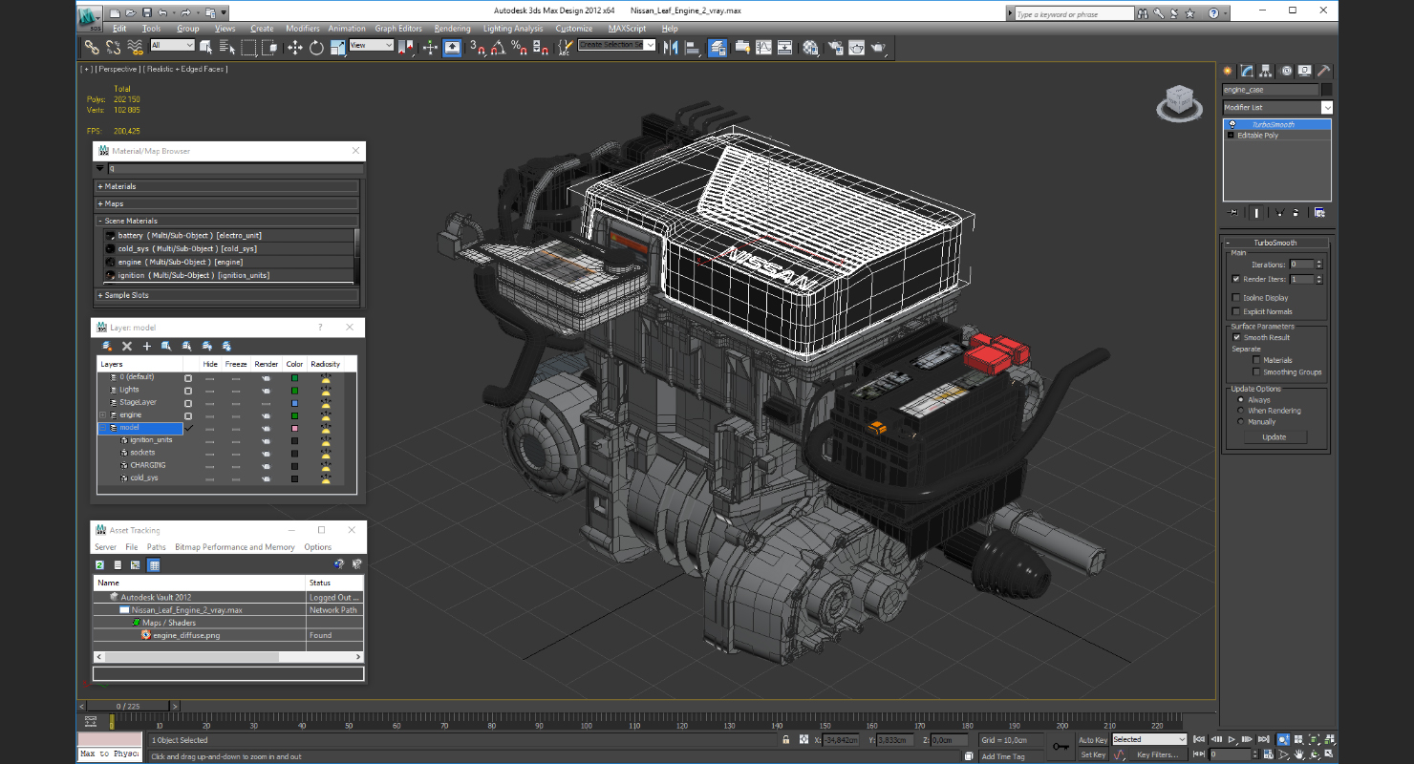Uncheck the Smooth Result checkbox
The height and width of the screenshot is (764, 1414).
tap(1236, 337)
